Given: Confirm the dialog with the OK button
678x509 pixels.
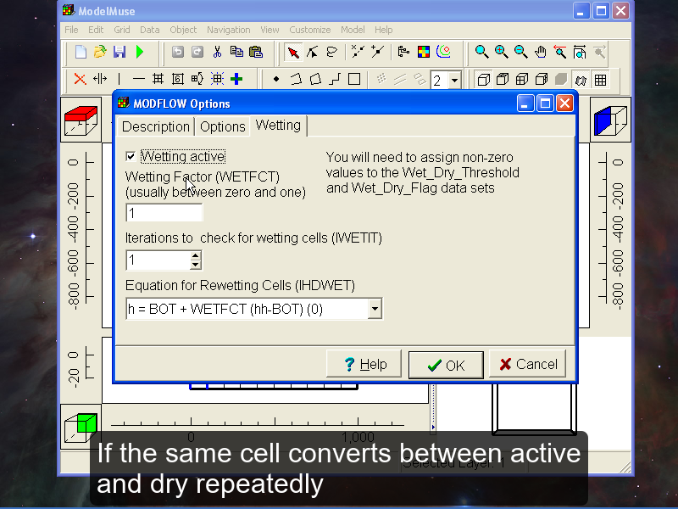Looking at the screenshot, I should (x=446, y=366).
